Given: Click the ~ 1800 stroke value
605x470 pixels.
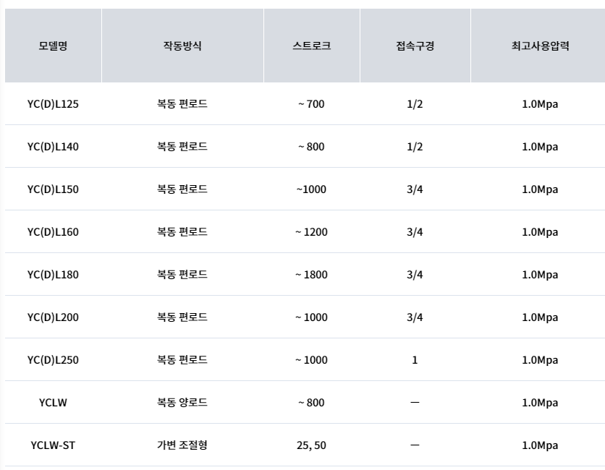Looking at the screenshot, I should tap(311, 275).
